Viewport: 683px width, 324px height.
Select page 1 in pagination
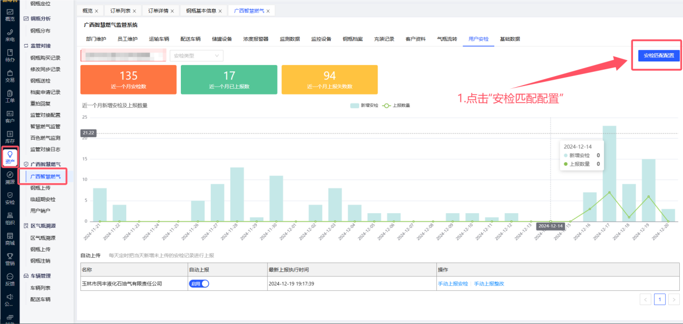660,299
